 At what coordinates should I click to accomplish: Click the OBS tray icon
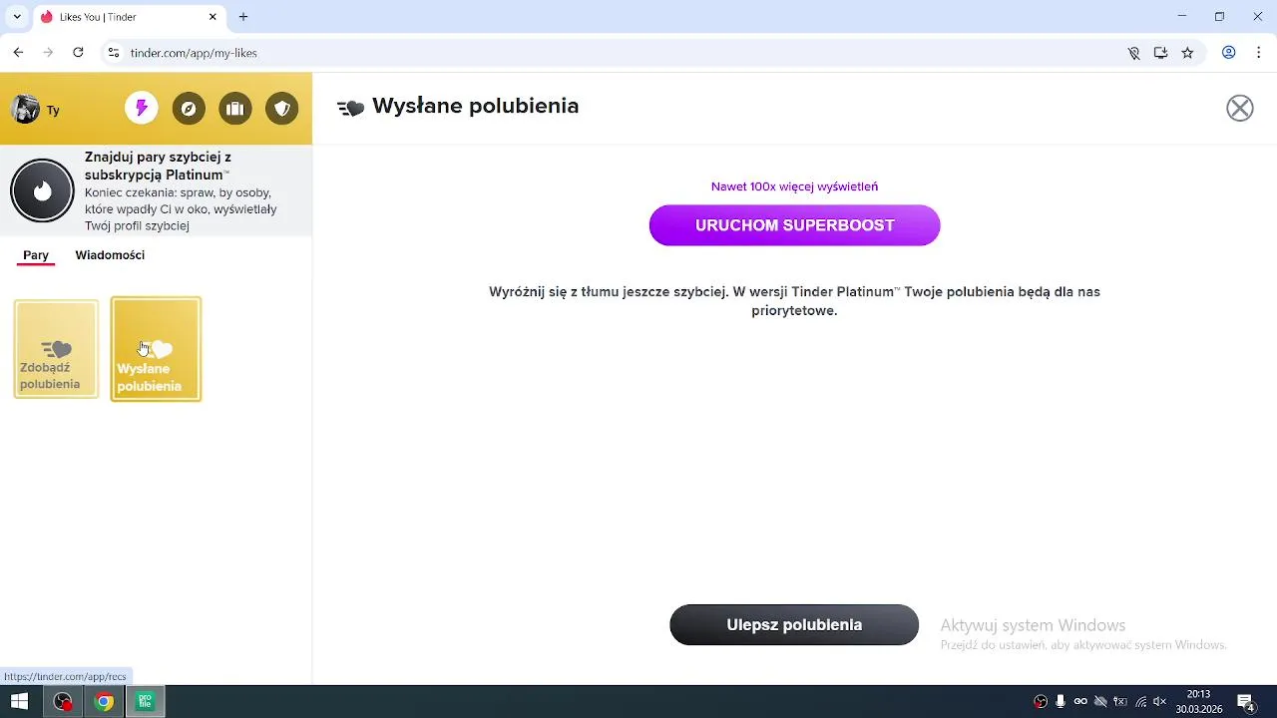[x=1041, y=702]
